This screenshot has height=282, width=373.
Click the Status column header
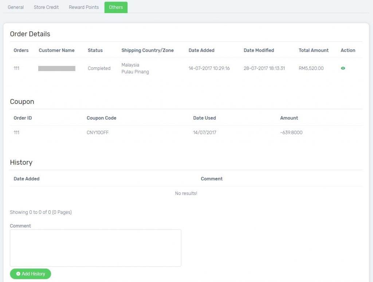coord(95,50)
